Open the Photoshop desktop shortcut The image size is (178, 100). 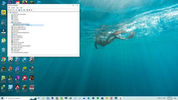(x=11, y=2)
